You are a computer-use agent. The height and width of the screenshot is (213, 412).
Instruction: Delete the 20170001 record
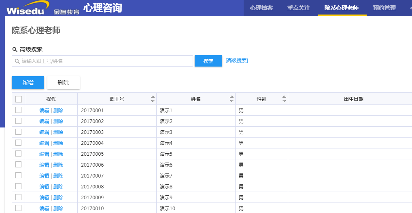[58, 111]
